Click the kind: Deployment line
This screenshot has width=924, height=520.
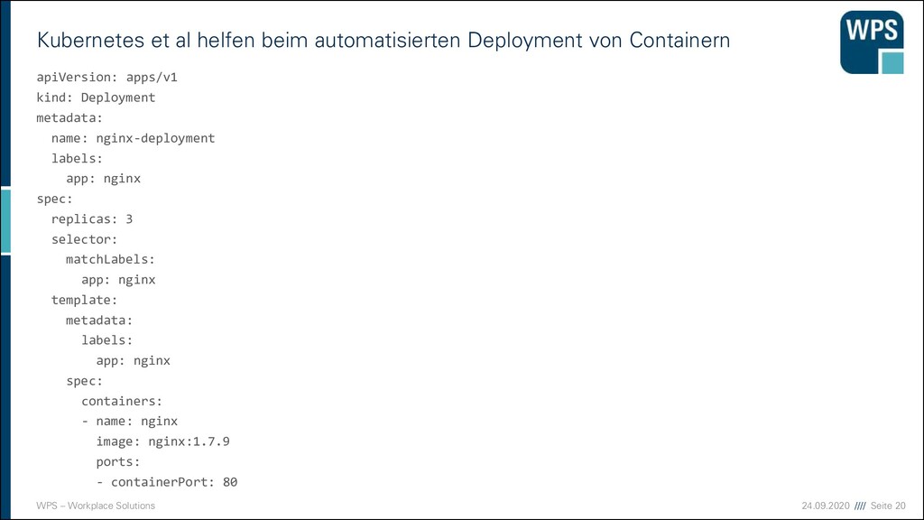pos(96,97)
